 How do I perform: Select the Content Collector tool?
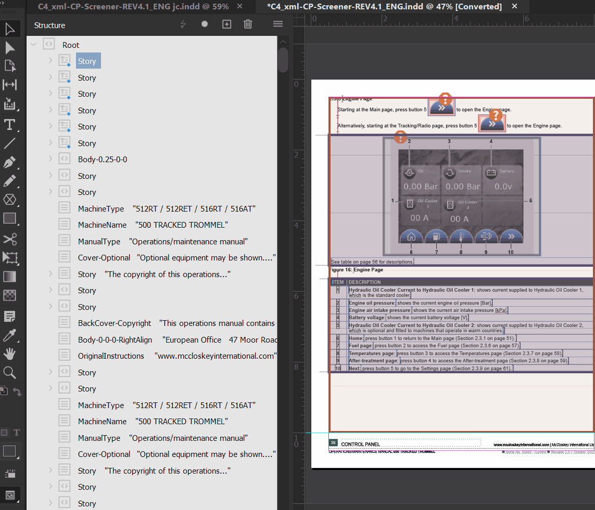click(x=9, y=103)
